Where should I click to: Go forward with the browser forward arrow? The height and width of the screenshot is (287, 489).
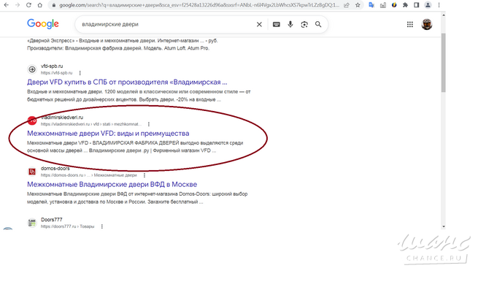tap(18, 5)
